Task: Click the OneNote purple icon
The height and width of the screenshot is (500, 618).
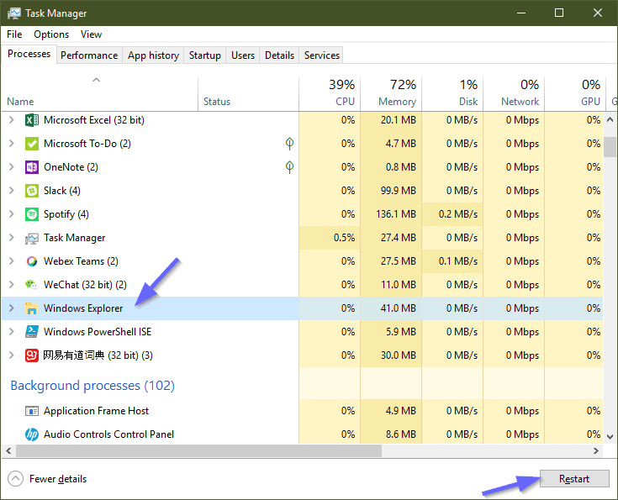Action: pyautogui.click(x=32, y=167)
